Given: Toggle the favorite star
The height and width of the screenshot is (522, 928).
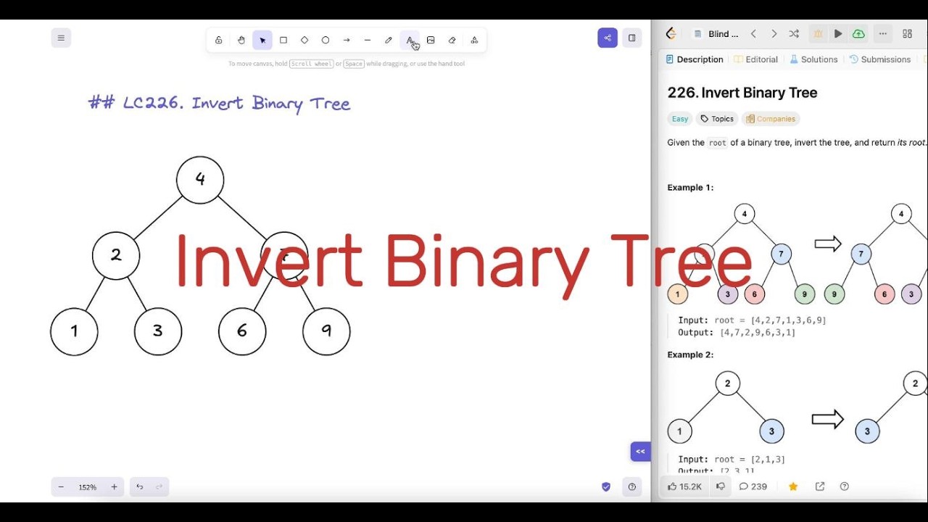Looking at the screenshot, I should pos(793,486).
